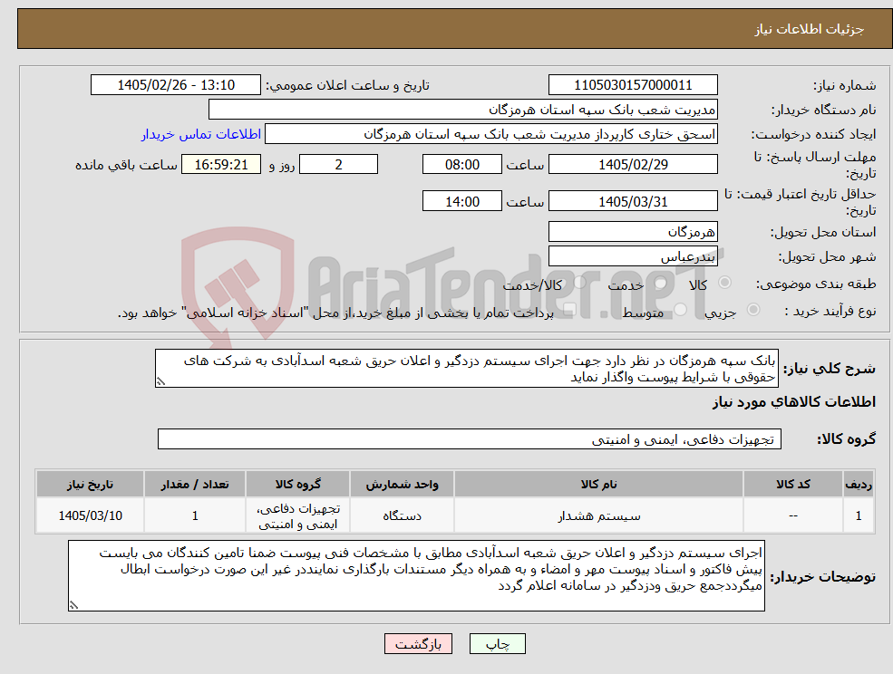Screen dimensions: 893x674
Task: Click the remaining time field 16:59:21
Action: tap(221, 165)
